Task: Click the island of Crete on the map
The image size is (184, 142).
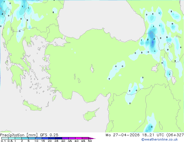Action: (32, 106)
